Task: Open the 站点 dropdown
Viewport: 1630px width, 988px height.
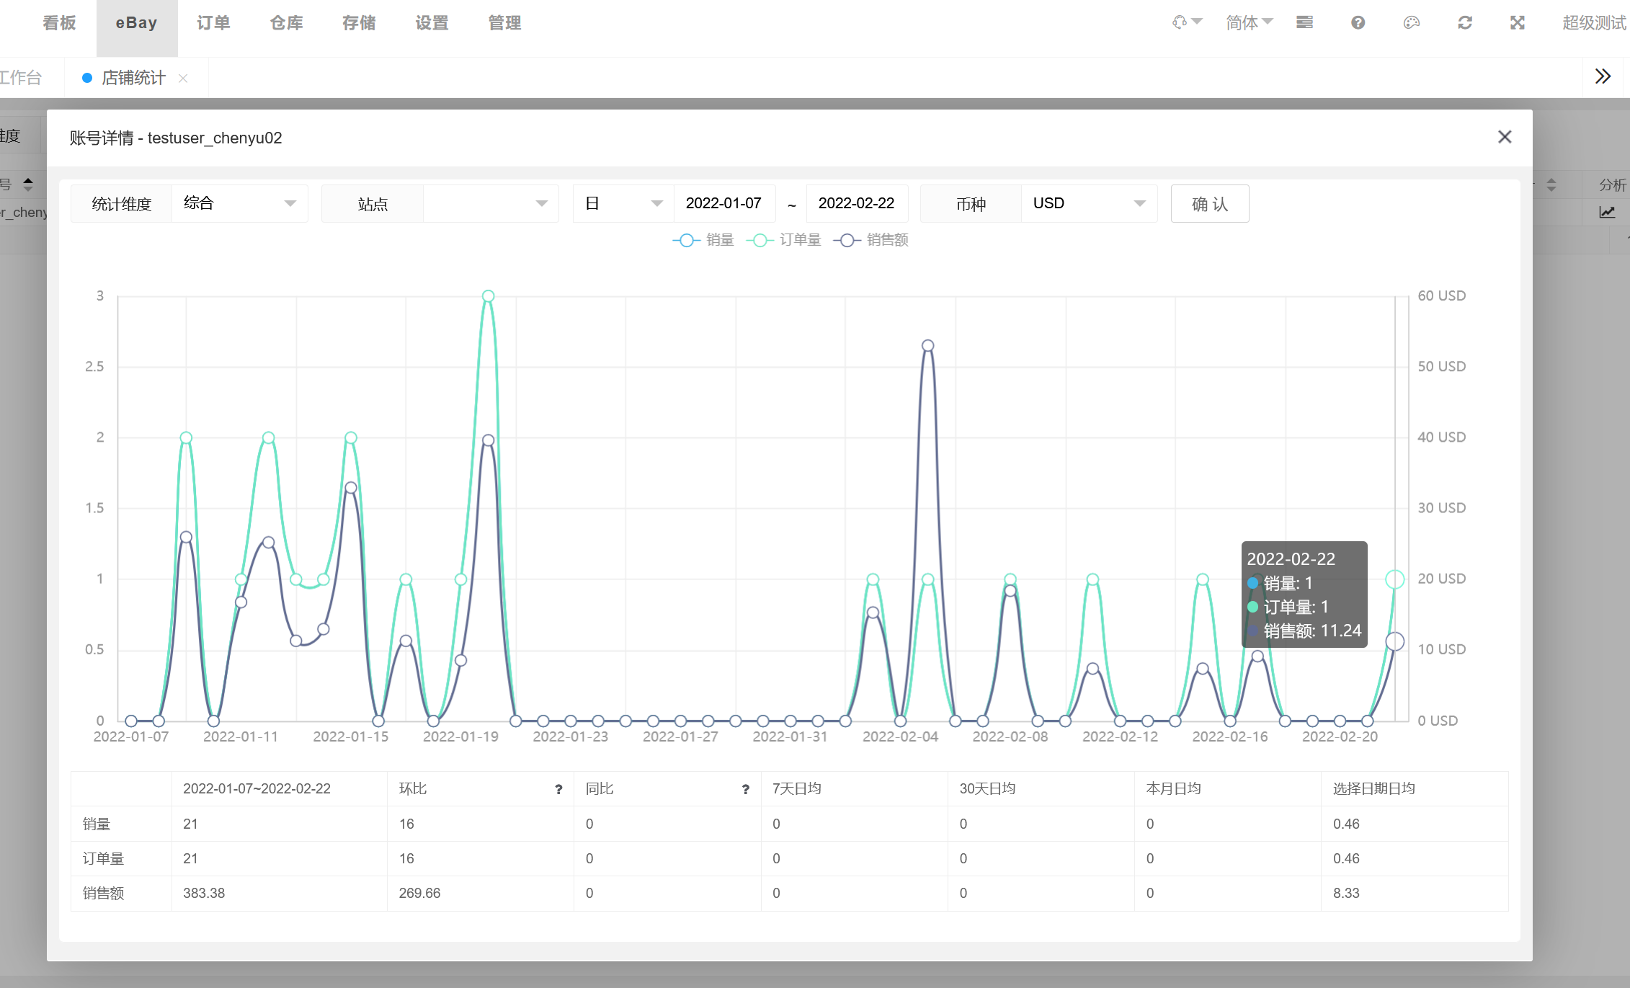Action: click(491, 203)
